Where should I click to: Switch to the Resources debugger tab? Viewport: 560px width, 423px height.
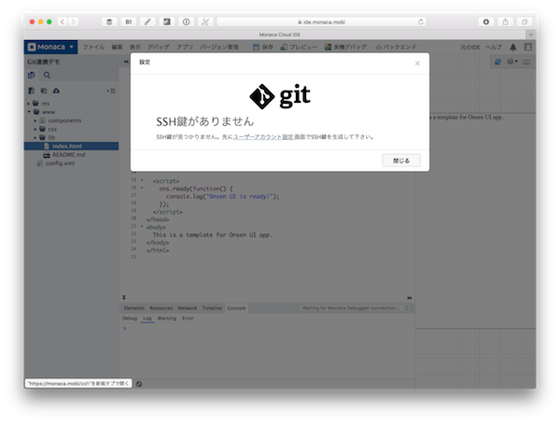[161, 308]
